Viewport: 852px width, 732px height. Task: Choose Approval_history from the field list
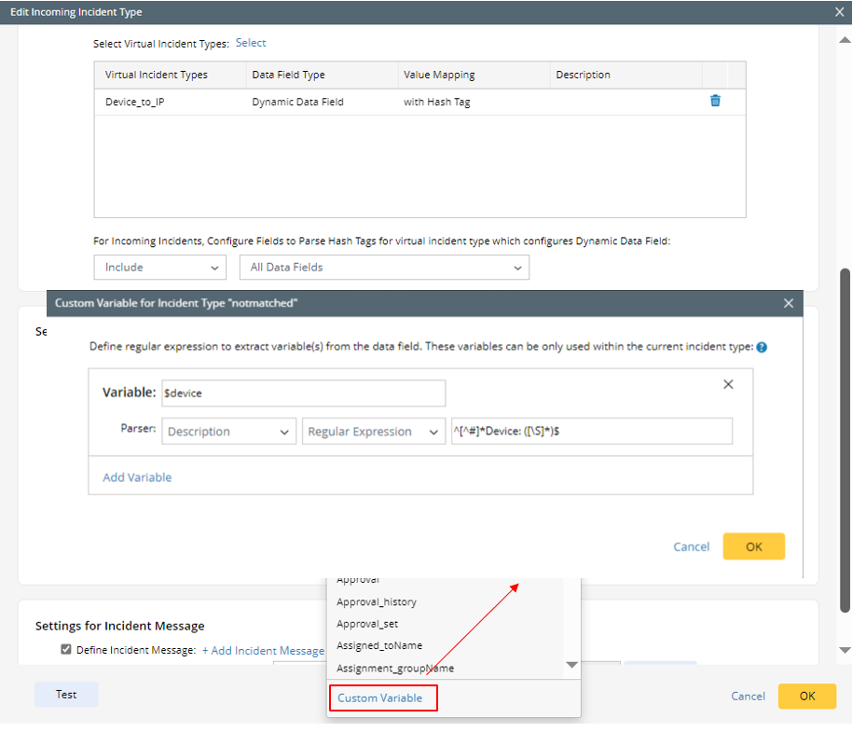click(x=377, y=602)
